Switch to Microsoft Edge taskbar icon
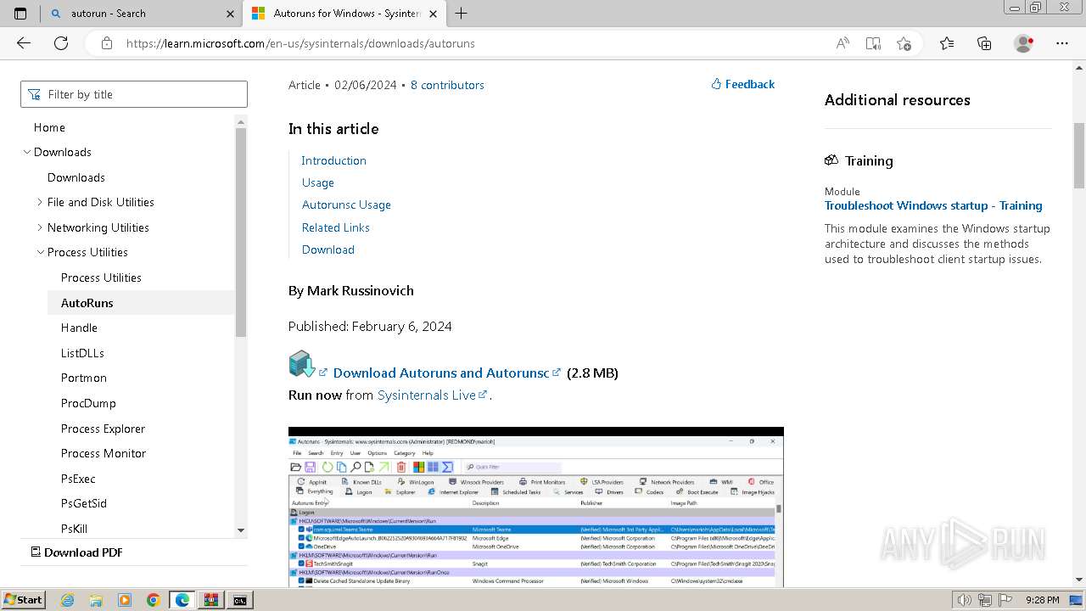The width and height of the screenshot is (1086, 611). pyautogui.click(x=182, y=600)
